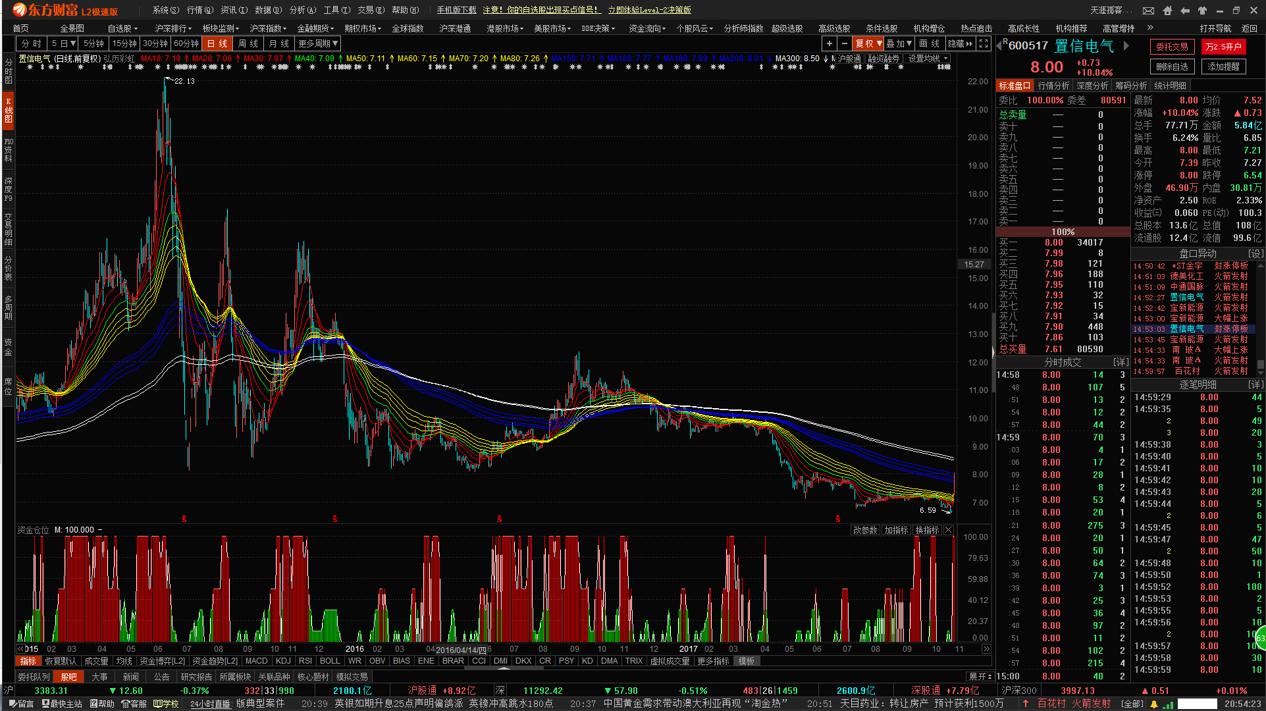Select the 月线 monthly period
Screen dimensions: 1266x711
[278, 43]
